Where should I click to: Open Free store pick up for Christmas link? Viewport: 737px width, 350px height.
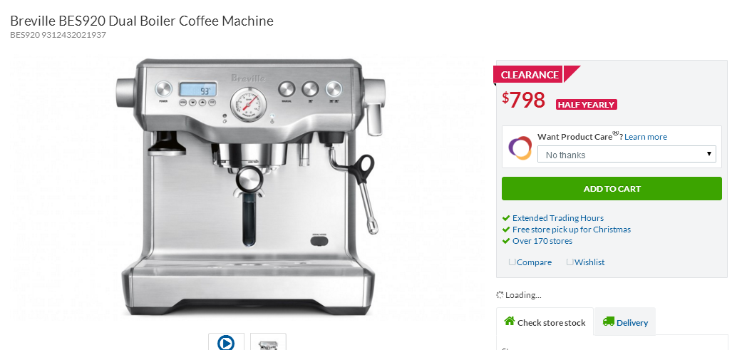[x=572, y=230]
